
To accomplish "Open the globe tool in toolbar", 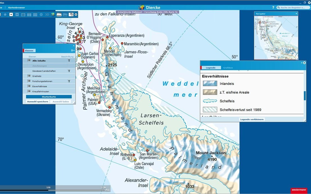I will [53, 14].
